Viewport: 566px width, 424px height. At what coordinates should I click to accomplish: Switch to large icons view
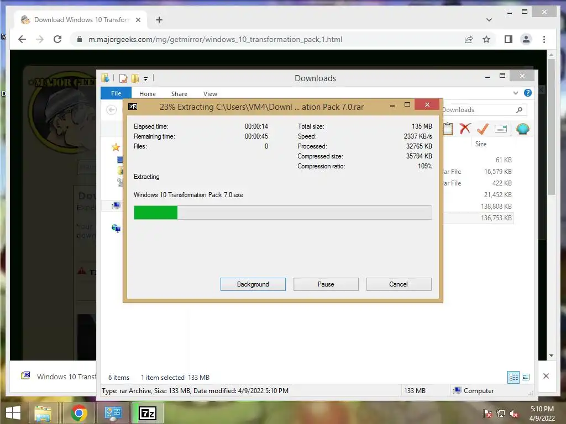click(x=526, y=378)
